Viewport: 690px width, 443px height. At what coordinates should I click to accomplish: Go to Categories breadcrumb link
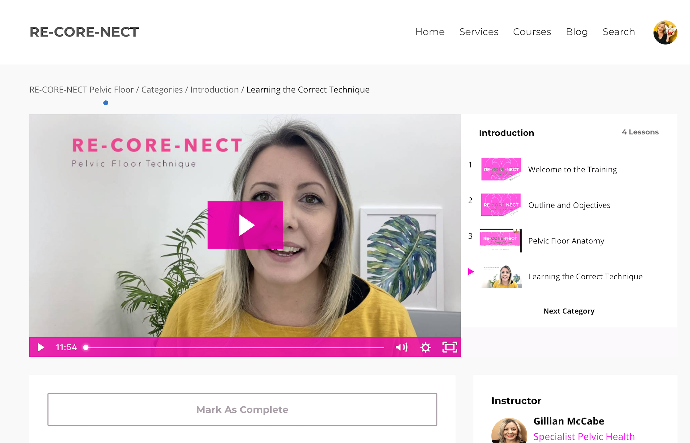click(x=162, y=90)
